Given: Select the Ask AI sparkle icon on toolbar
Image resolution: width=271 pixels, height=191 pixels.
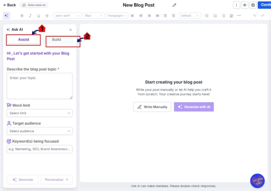Looking at the screenshot, I should (x=7, y=16).
